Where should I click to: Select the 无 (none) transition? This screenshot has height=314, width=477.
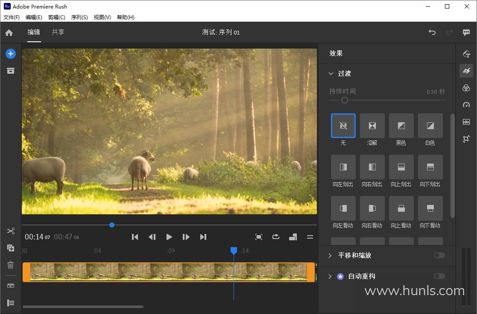point(343,126)
